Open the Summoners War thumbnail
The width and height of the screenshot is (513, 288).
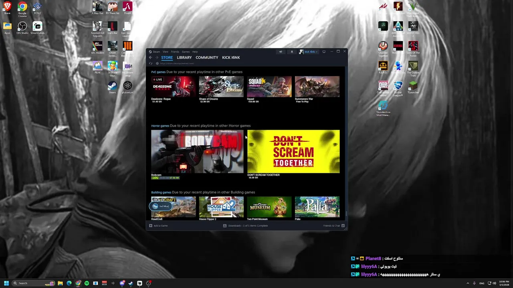tap(317, 86)
